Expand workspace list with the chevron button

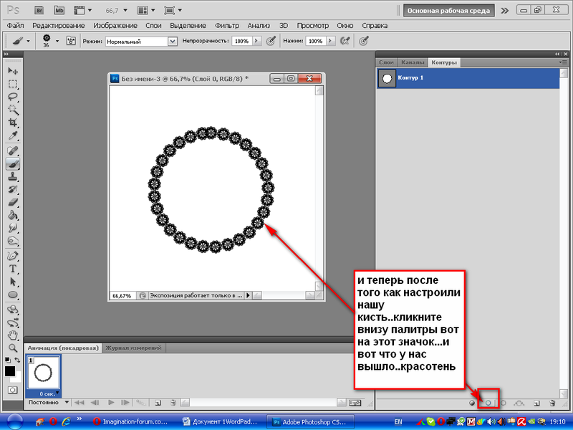(504, 11)
